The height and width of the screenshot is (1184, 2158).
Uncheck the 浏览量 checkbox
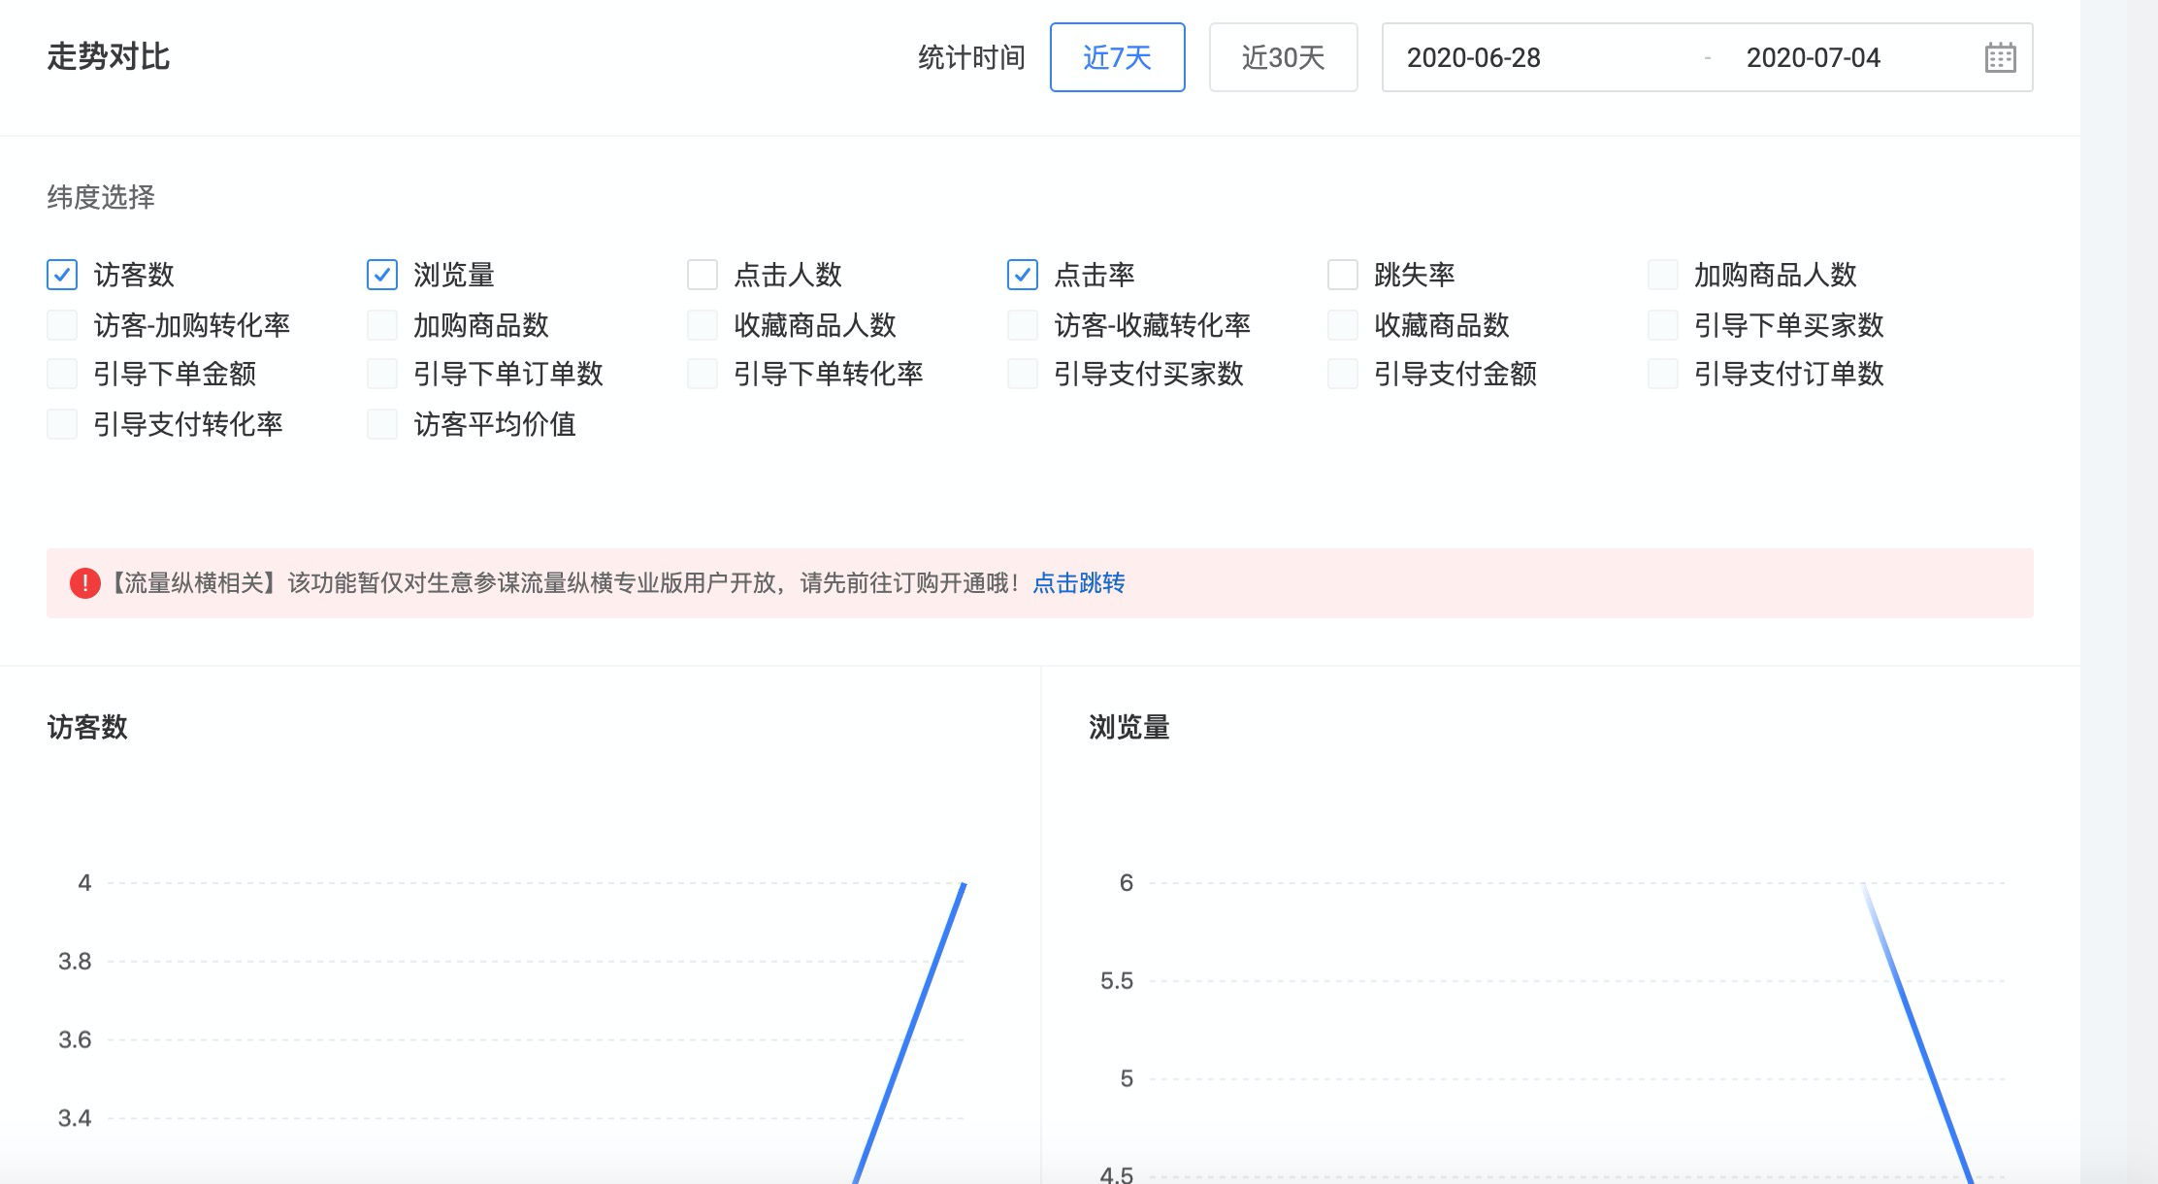(x=382, y=275)
